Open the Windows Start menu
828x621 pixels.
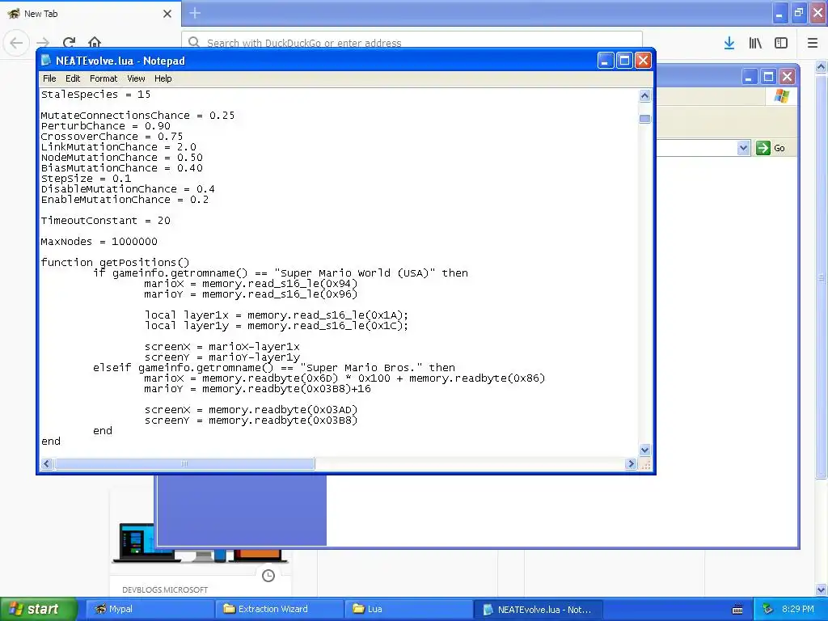click(38, 609)
